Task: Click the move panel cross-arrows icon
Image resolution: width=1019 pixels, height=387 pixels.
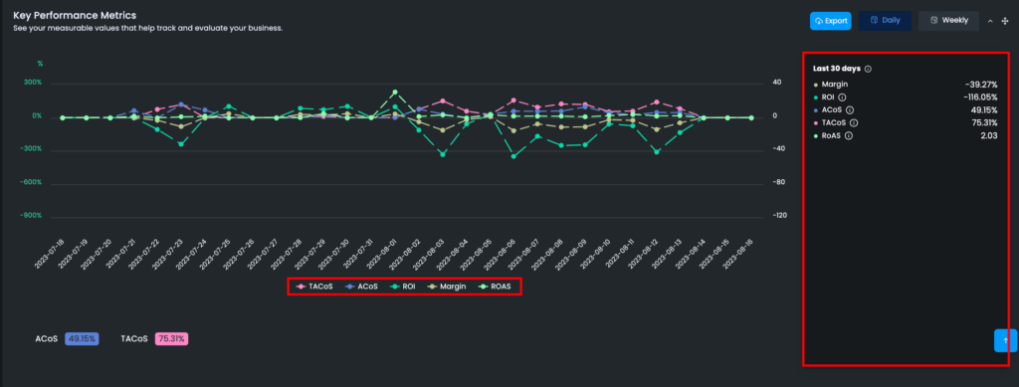Action: click(x=1005, y=22)
